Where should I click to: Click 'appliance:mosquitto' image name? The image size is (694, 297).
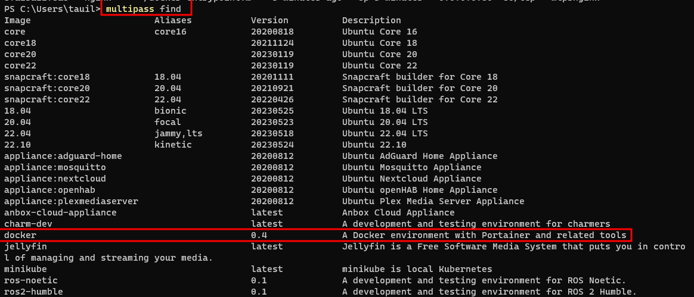point(55,167)
